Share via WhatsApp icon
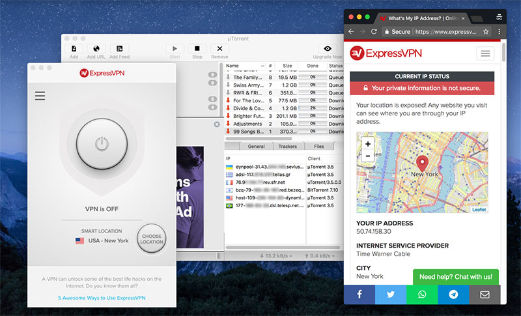 [x=422, y=294]
